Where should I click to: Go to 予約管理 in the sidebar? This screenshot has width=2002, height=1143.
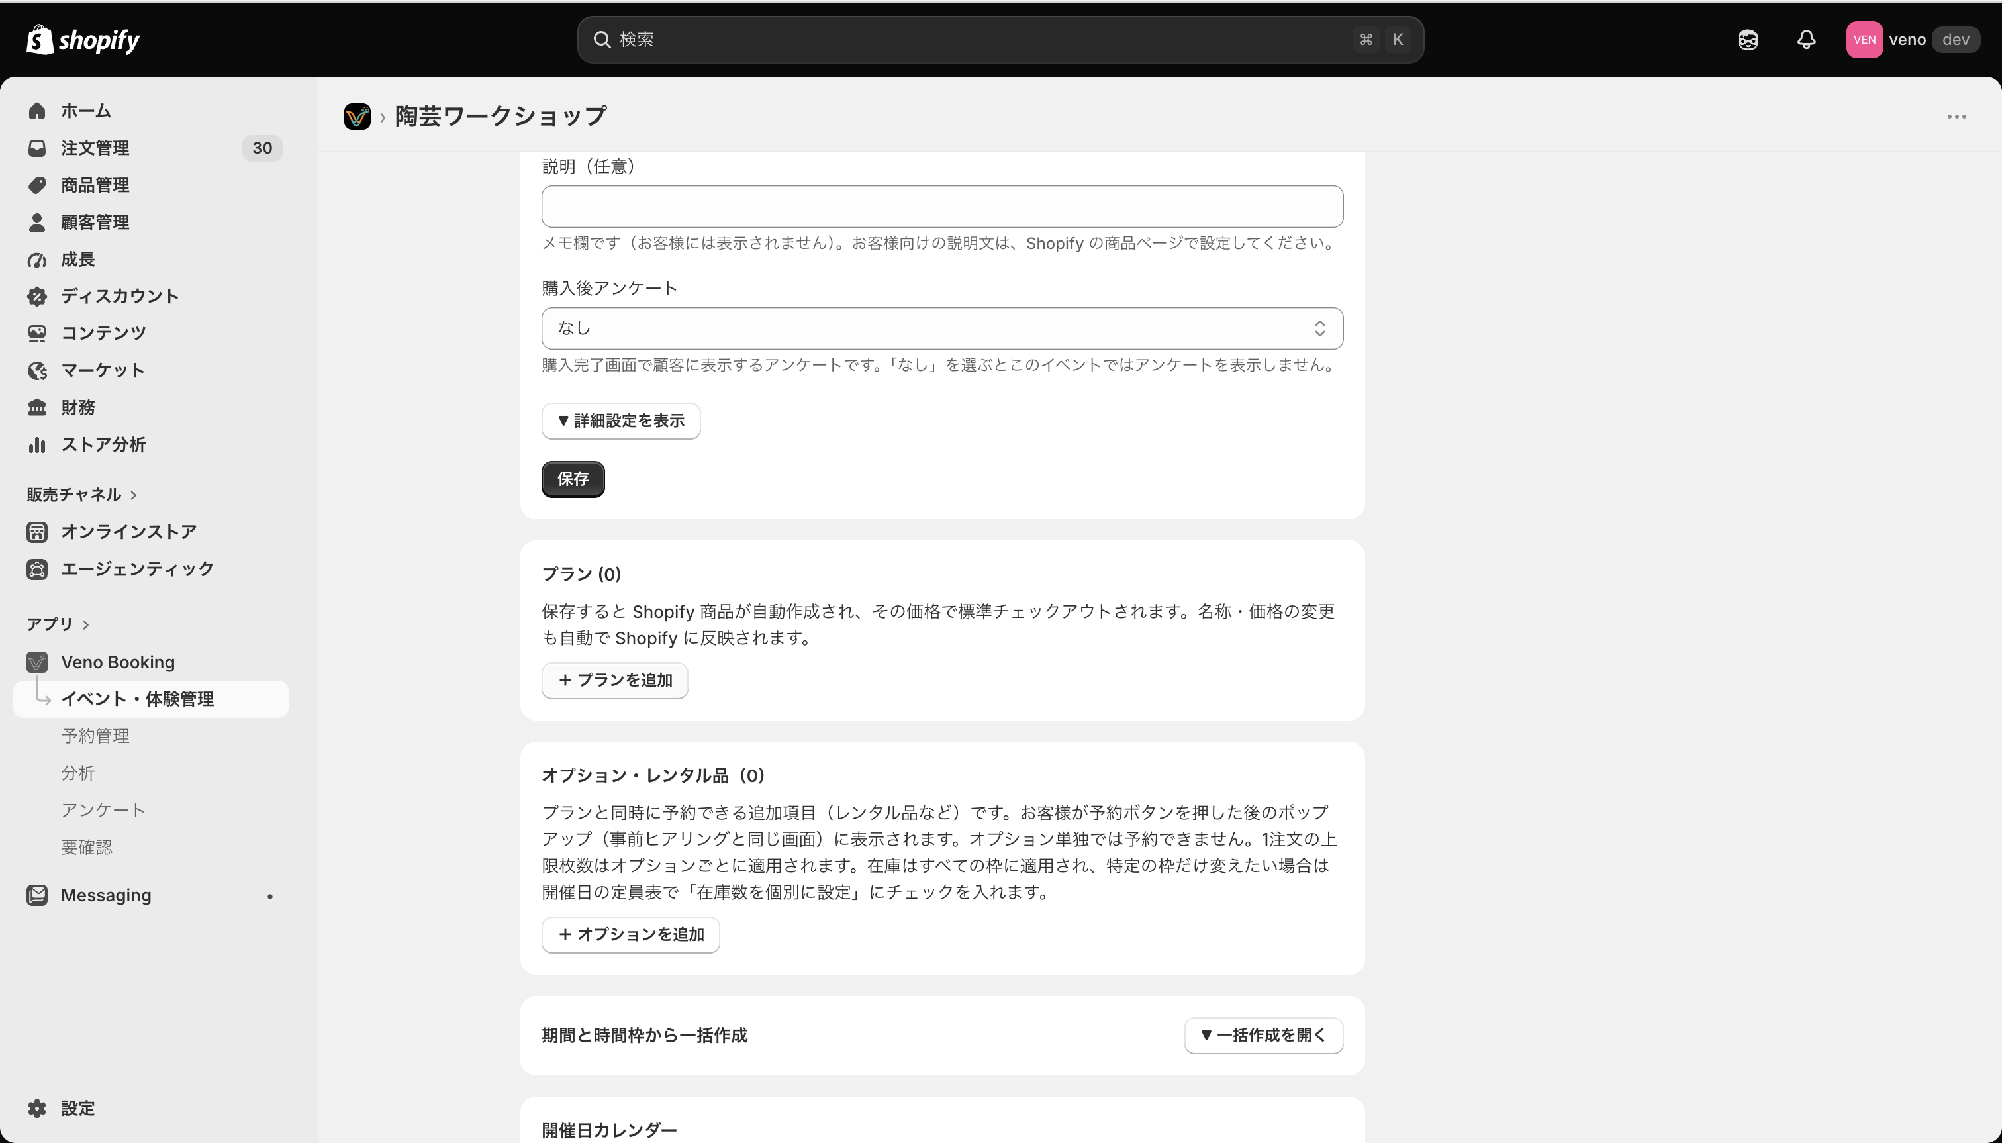coord(95,736)
